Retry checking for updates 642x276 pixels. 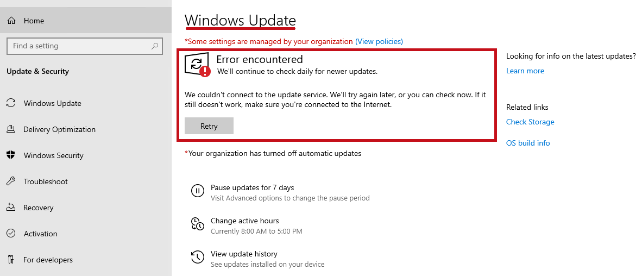point(209,126)
